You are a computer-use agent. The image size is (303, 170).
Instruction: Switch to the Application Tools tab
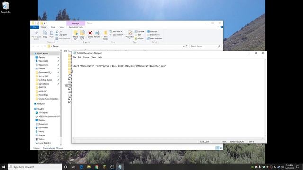pyautogui.click(x=76, y=27)
